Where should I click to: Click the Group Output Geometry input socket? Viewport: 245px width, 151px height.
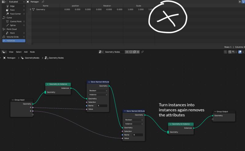click(213, 116)
